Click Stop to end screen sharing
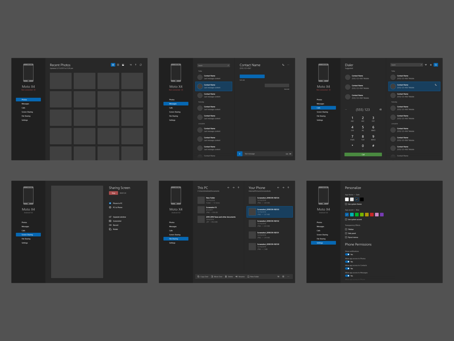The height and width of the screenshot is (341, 454). [x=113, y=193]
